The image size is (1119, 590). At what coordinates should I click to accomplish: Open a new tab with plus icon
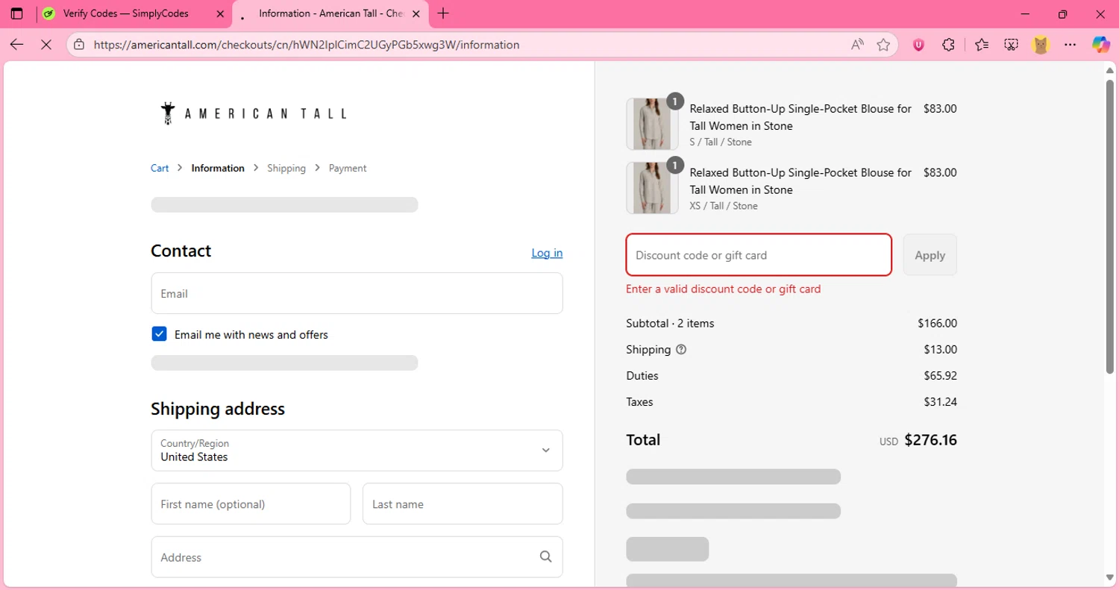click(x=443, y=13)
